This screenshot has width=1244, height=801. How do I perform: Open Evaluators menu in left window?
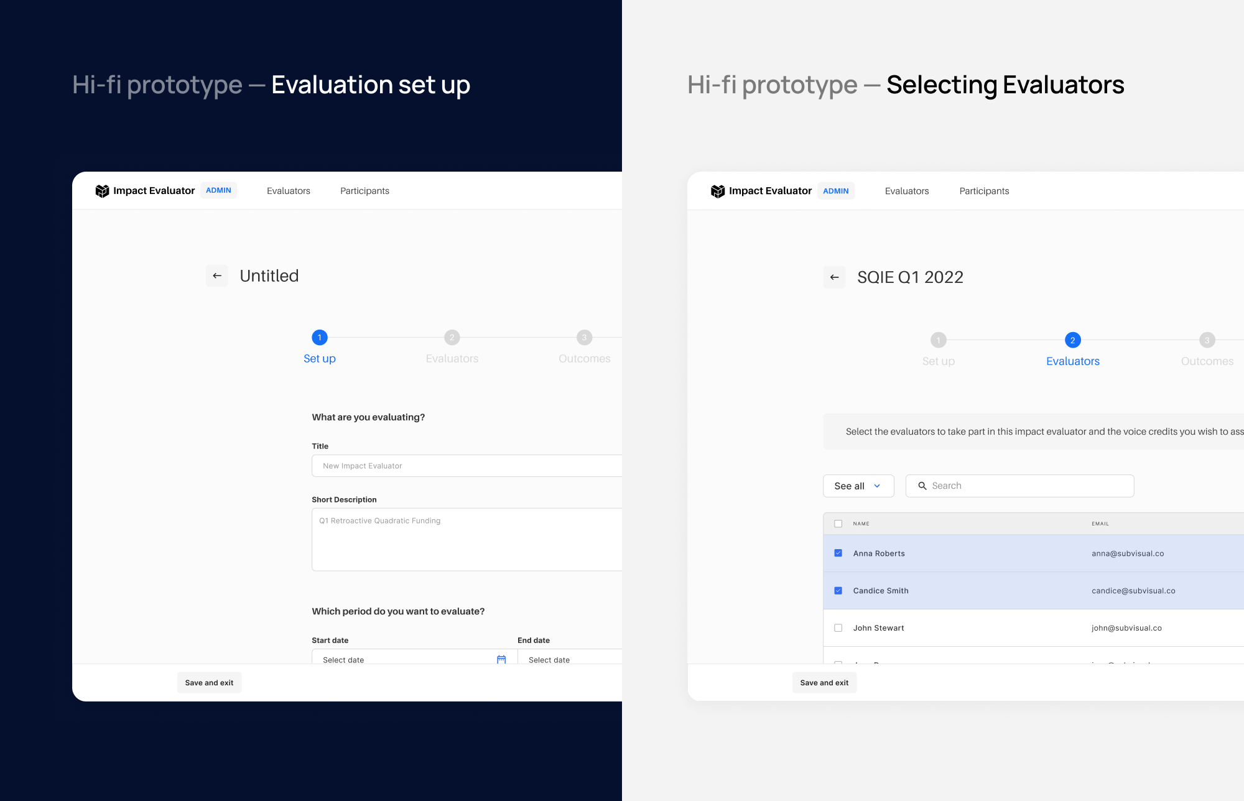pyautogui.click(x=288, y=191)
